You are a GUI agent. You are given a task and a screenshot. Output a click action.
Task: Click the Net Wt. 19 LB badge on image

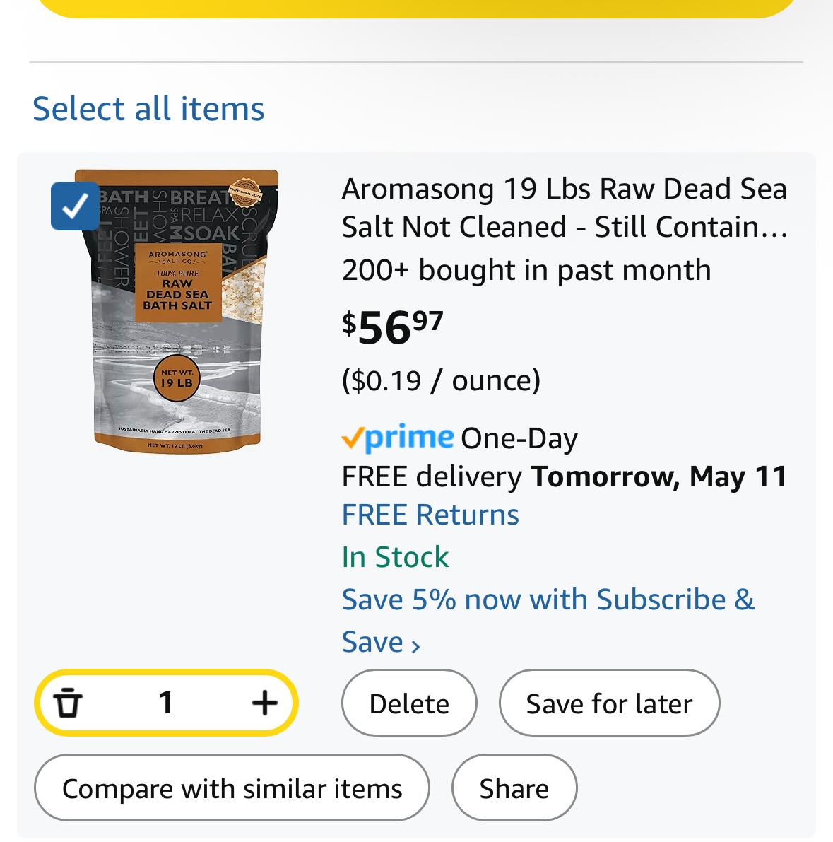pyautogui.click(x=177, y=378)
